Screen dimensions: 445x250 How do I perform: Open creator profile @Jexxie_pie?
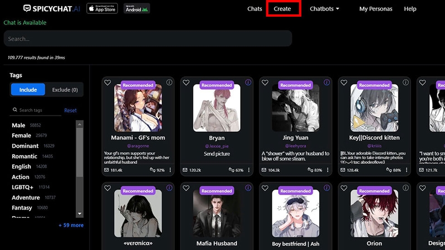coord(216,146)
